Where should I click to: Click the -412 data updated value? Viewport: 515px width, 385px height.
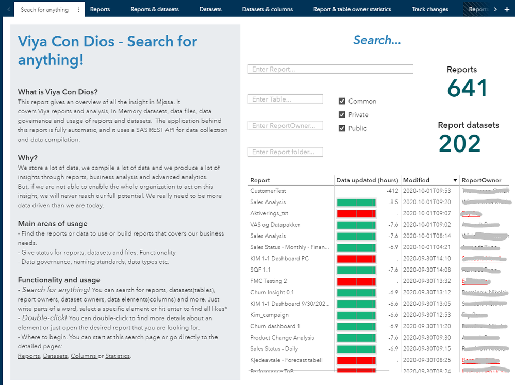point(392,191)
